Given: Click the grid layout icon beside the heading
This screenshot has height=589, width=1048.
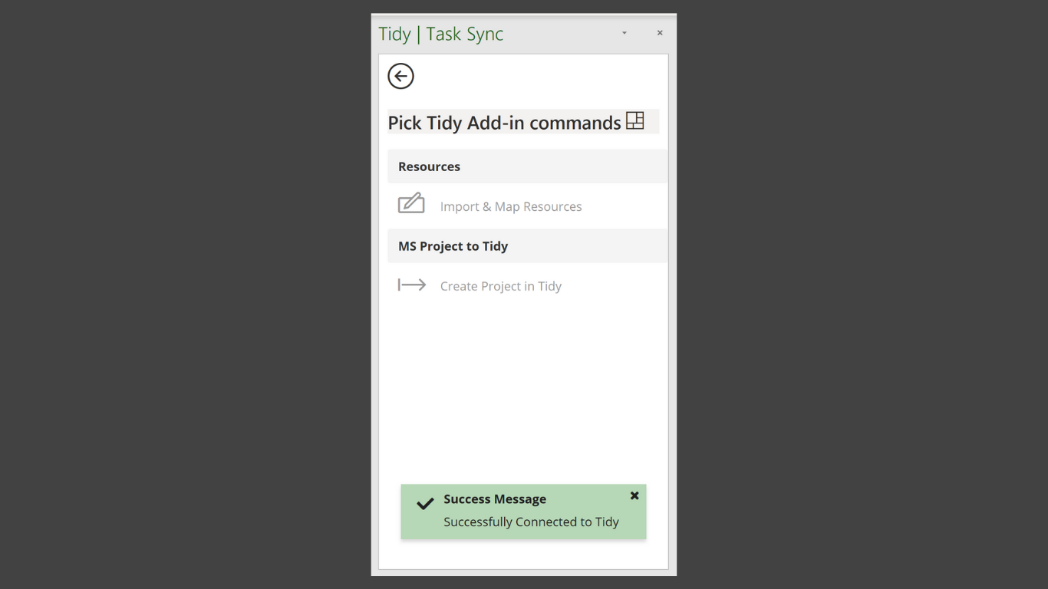Looking at the screenshot, I should (634, 120).
